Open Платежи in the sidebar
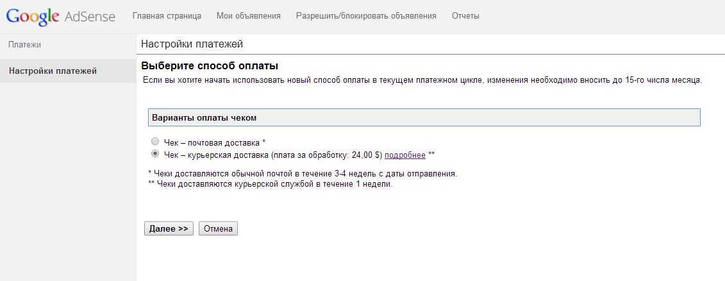This screenshot has height=281, width=725. 25,45
